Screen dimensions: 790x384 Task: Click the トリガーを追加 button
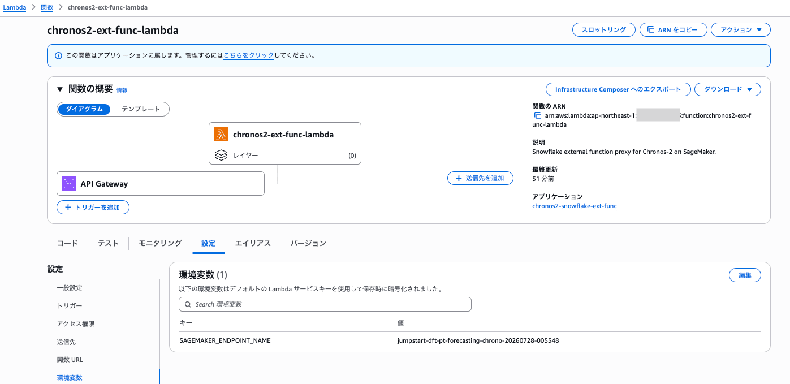pyautogui.click(x=93, y=208)
